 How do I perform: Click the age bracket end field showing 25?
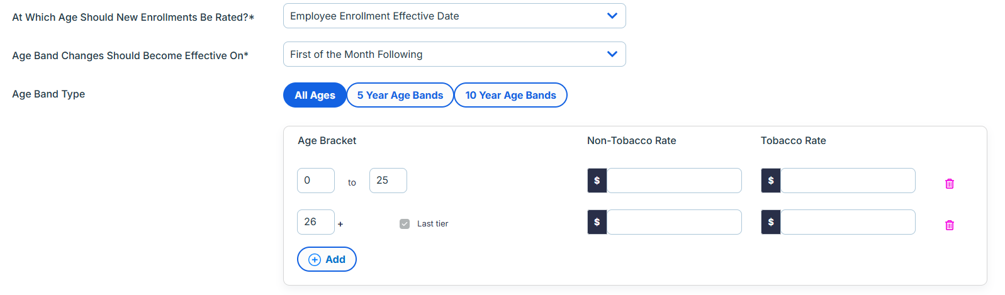click(388, 181)
